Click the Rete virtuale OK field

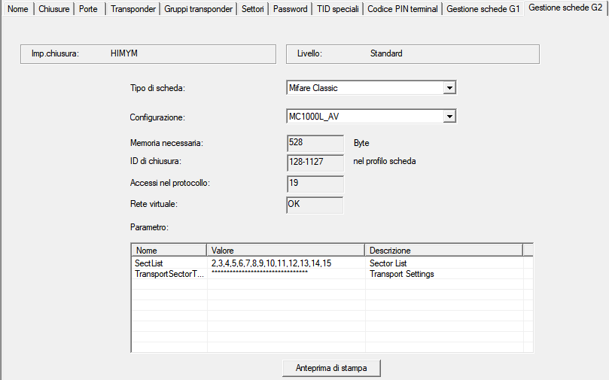[315, 204]
